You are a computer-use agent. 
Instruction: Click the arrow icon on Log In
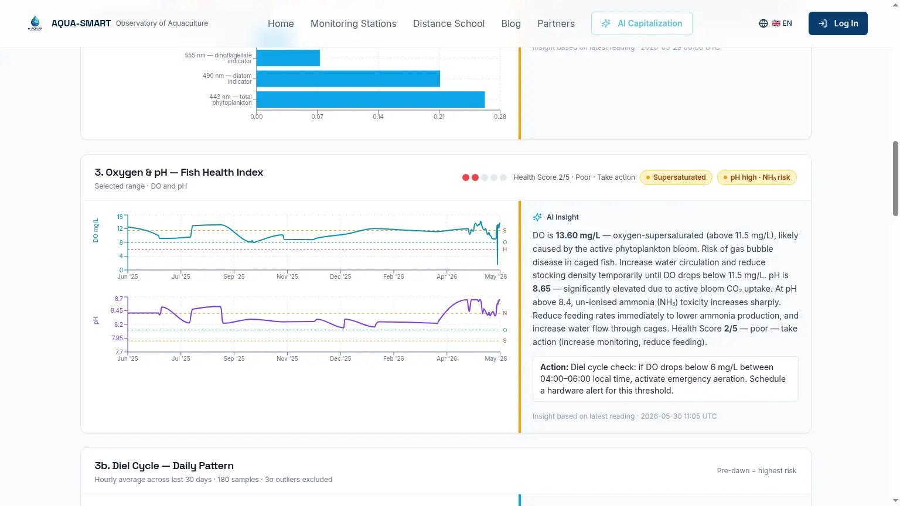(x=823, y=23)
